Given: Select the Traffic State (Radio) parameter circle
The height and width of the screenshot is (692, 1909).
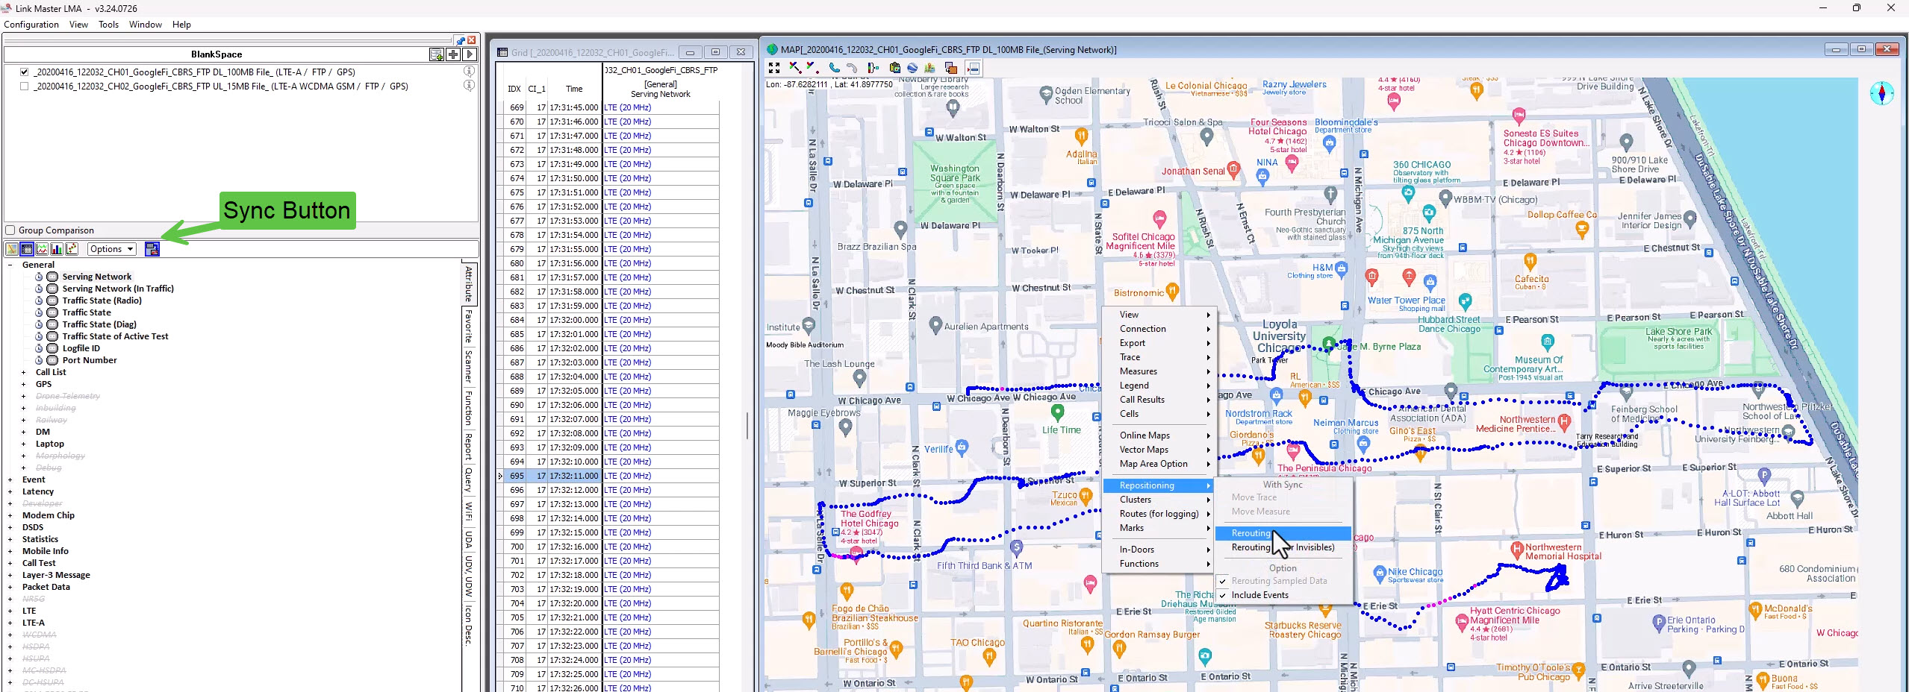Looking at the screenshot, I should [x=52, y=301].
